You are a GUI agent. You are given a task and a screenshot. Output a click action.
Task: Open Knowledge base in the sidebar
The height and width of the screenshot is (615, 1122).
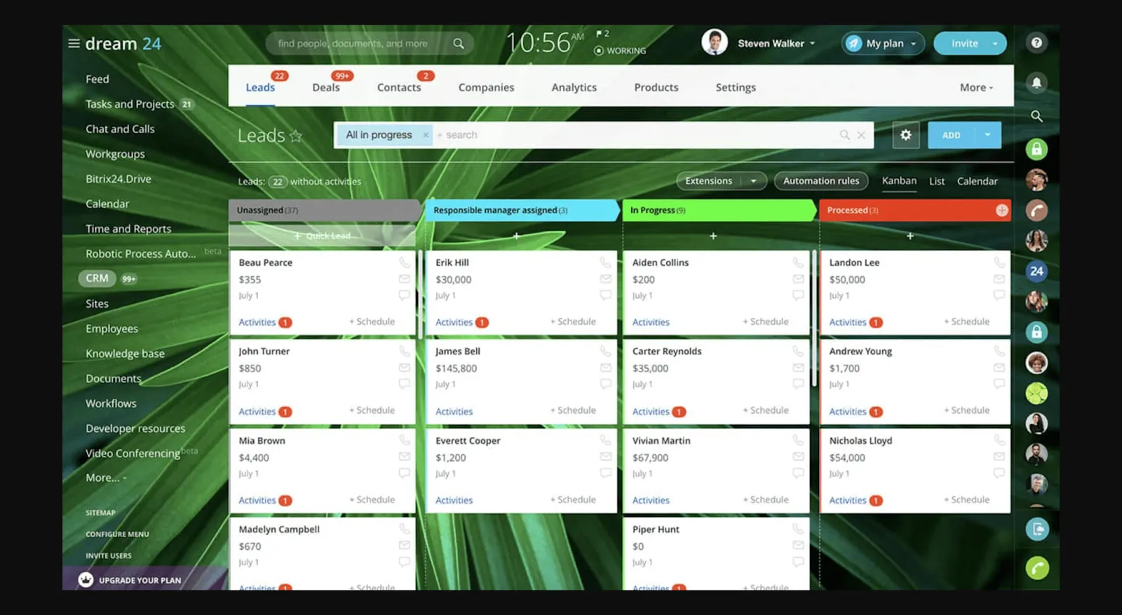pyautogui.click(x=125, y=353)
